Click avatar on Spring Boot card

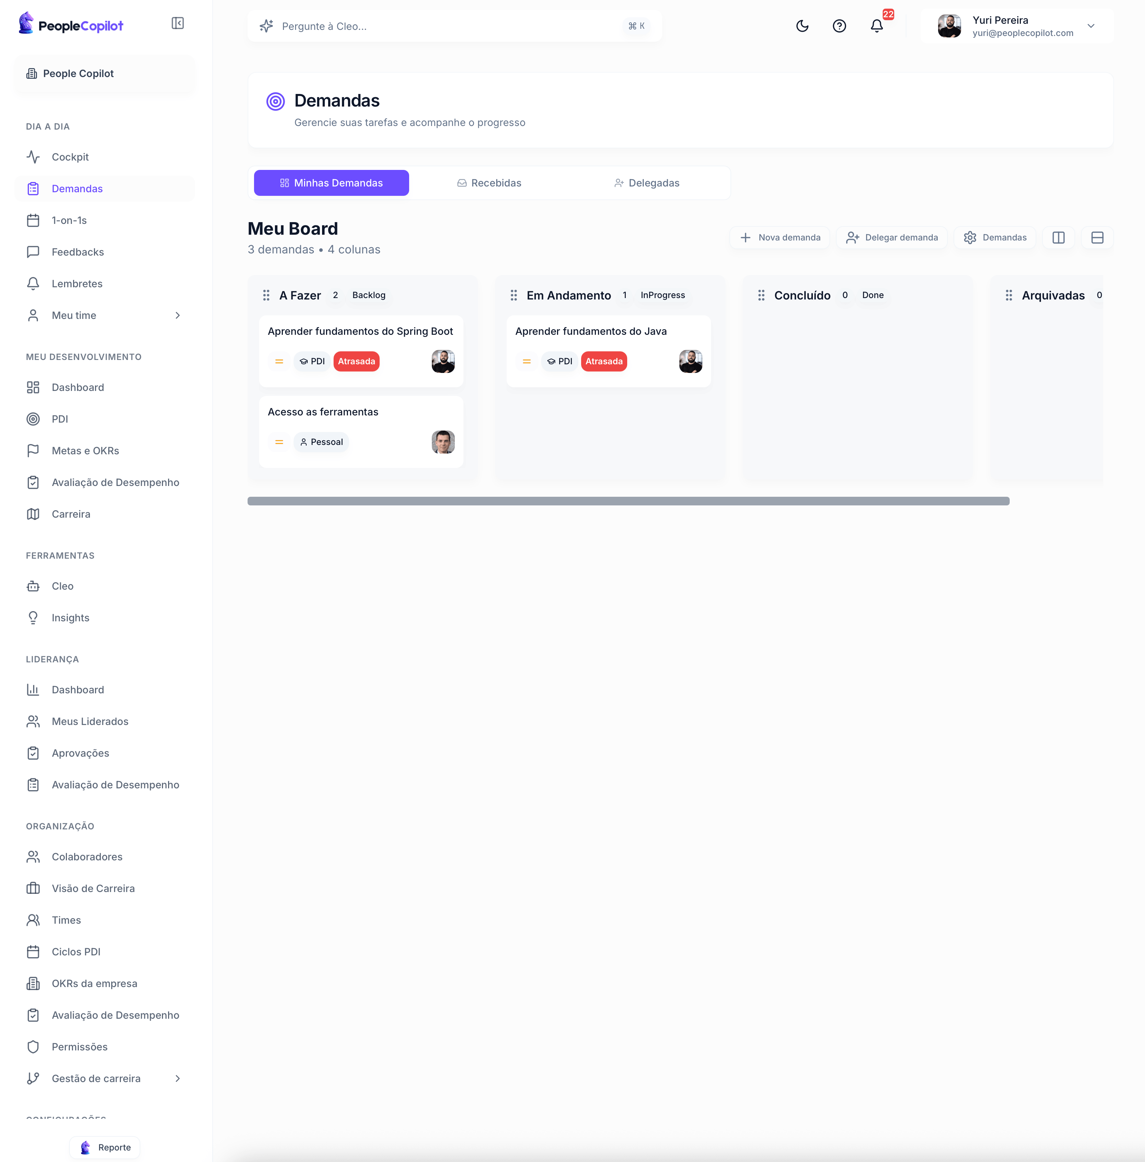[x=443, y=361]
